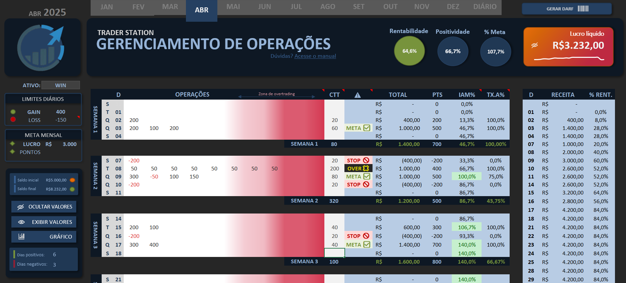Click the 400 operation on day 17
This screenshot has height=283, width=626.
point(154,245)
